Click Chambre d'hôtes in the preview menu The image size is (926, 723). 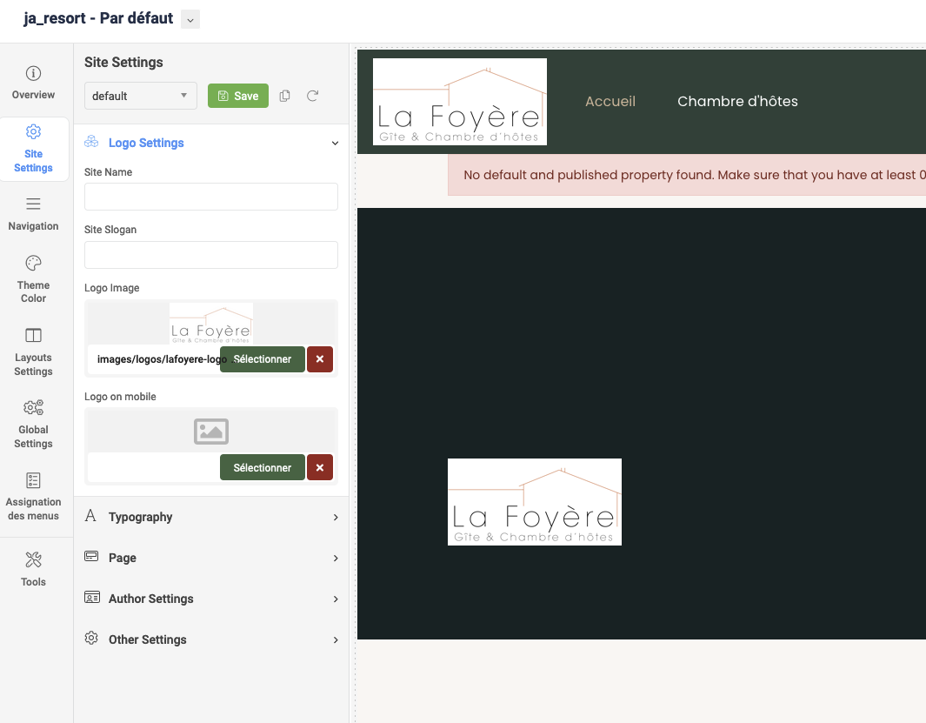pos(737,101)
